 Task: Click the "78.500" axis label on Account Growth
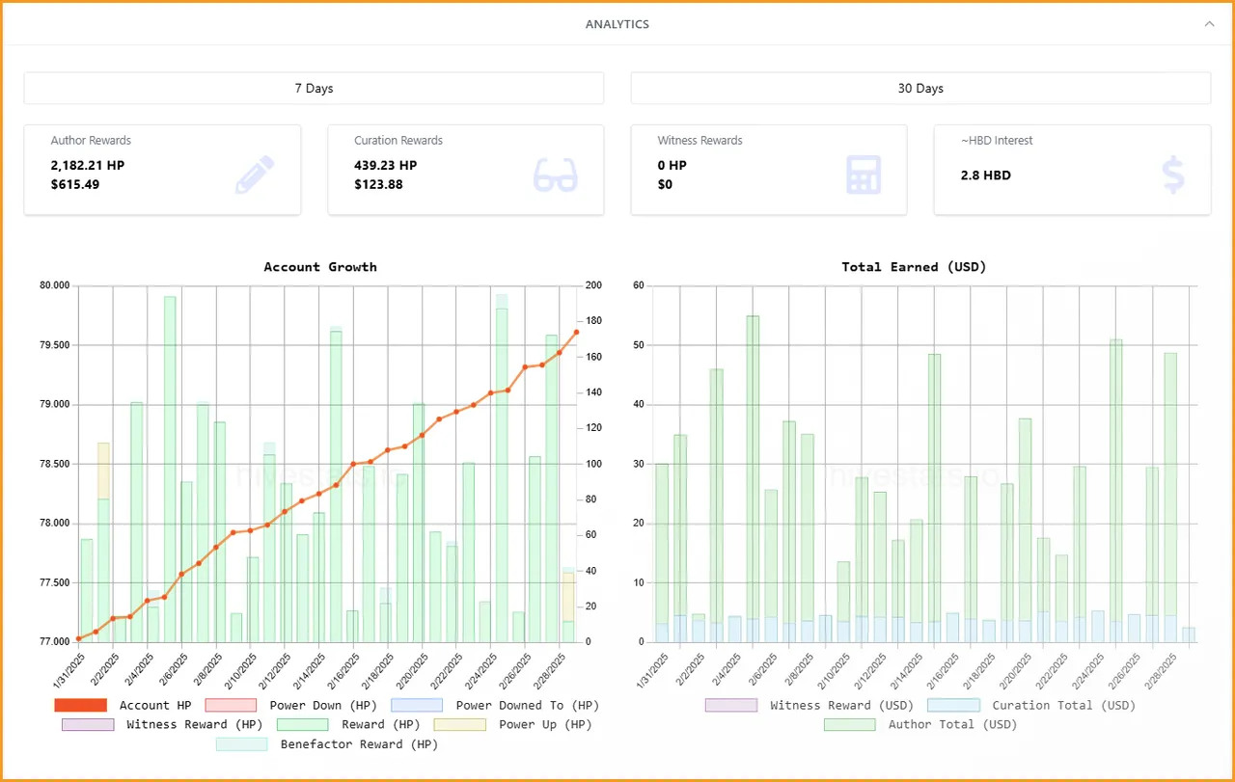(x=55, y=464)
